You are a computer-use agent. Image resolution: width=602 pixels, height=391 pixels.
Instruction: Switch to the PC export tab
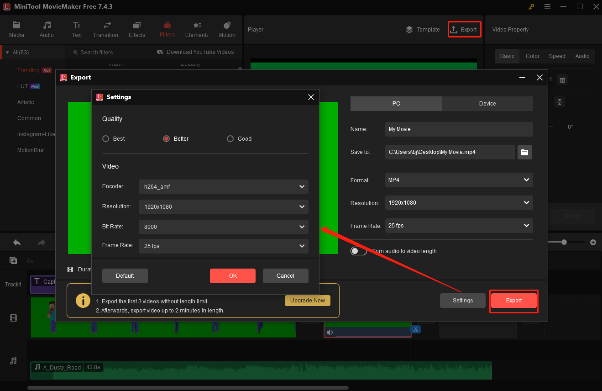[x=396, y=104]
